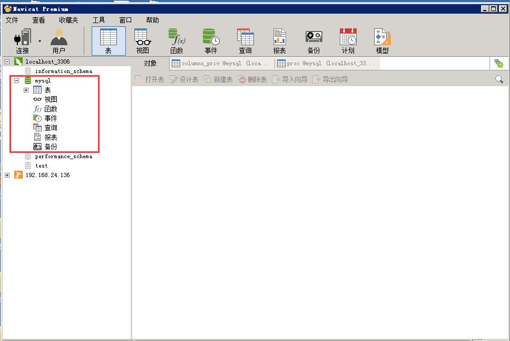Image resolution: width=510 pixels, height=341 pixels.
Task: Open the 用户 user manager
Action: (59, 41)
